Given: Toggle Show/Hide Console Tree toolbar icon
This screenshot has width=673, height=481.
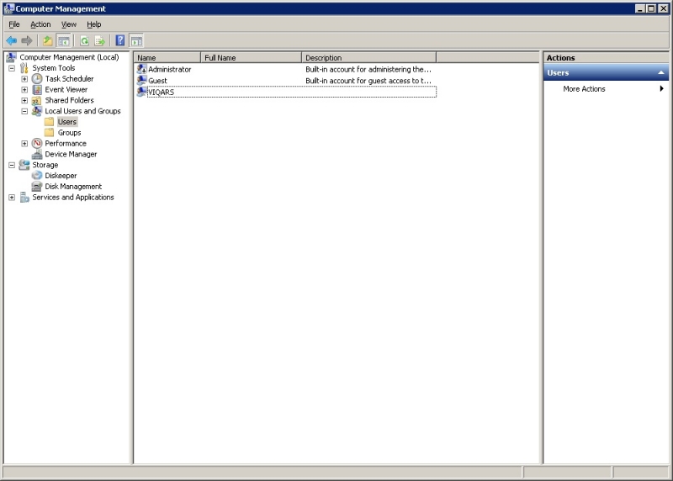Looking at the screenshot, I should pos(63,40).
